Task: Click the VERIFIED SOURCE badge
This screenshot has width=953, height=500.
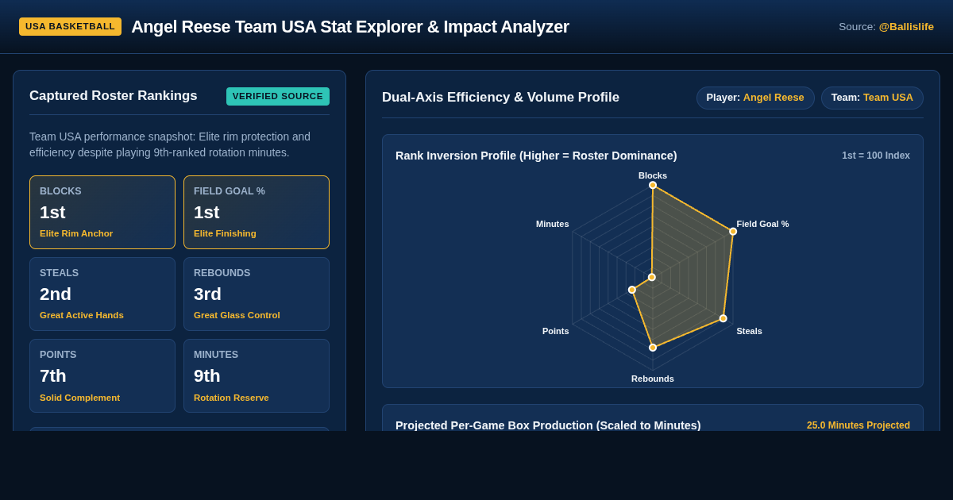Action: (x=278, y=96)
